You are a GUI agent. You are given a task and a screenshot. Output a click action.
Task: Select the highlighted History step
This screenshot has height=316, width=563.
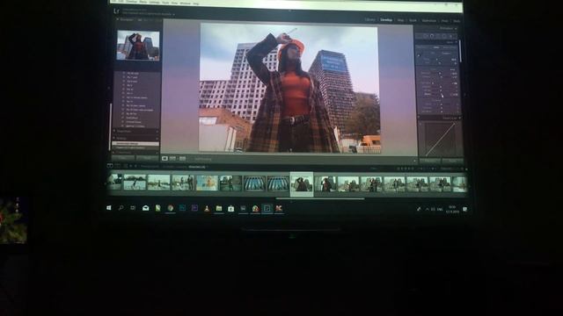[135, 144]
